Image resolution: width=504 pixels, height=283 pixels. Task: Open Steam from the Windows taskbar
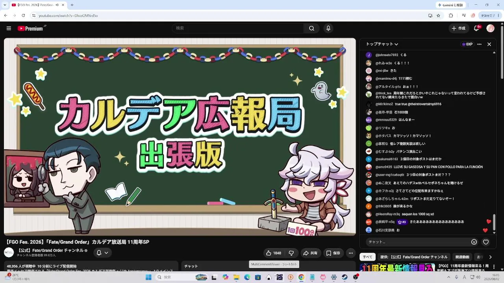coord(345,277)
